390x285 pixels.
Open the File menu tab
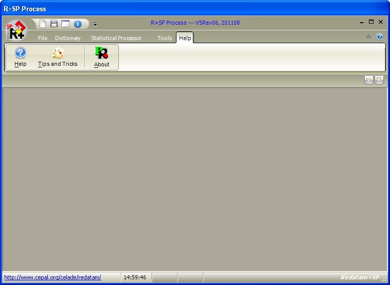pyautogui.click(x=43, y=38)
